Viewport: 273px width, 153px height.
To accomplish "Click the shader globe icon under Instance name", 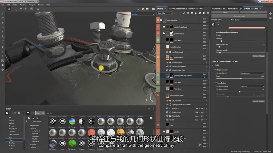I will coord(213,25).
